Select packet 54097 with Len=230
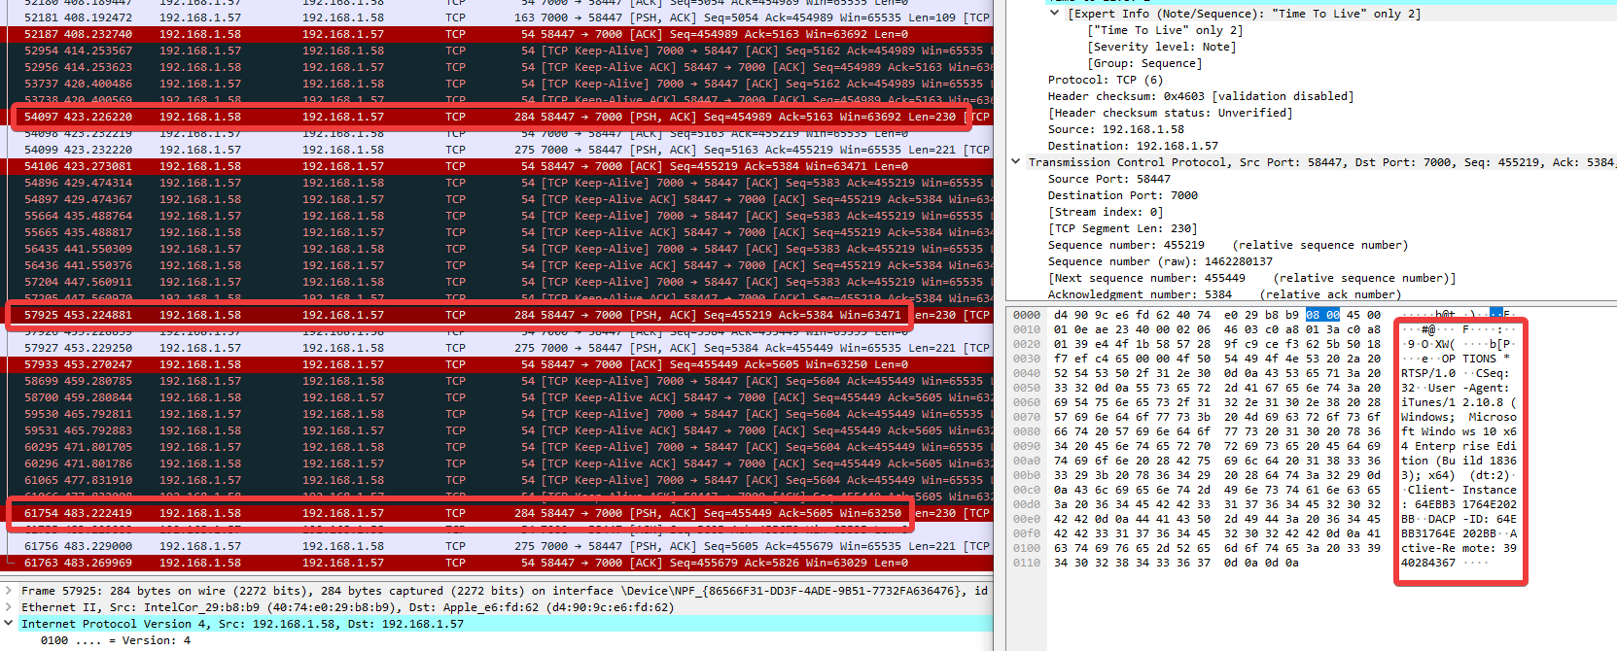Viewport: 1617px width, 651px height. click(x=497, y=117)
